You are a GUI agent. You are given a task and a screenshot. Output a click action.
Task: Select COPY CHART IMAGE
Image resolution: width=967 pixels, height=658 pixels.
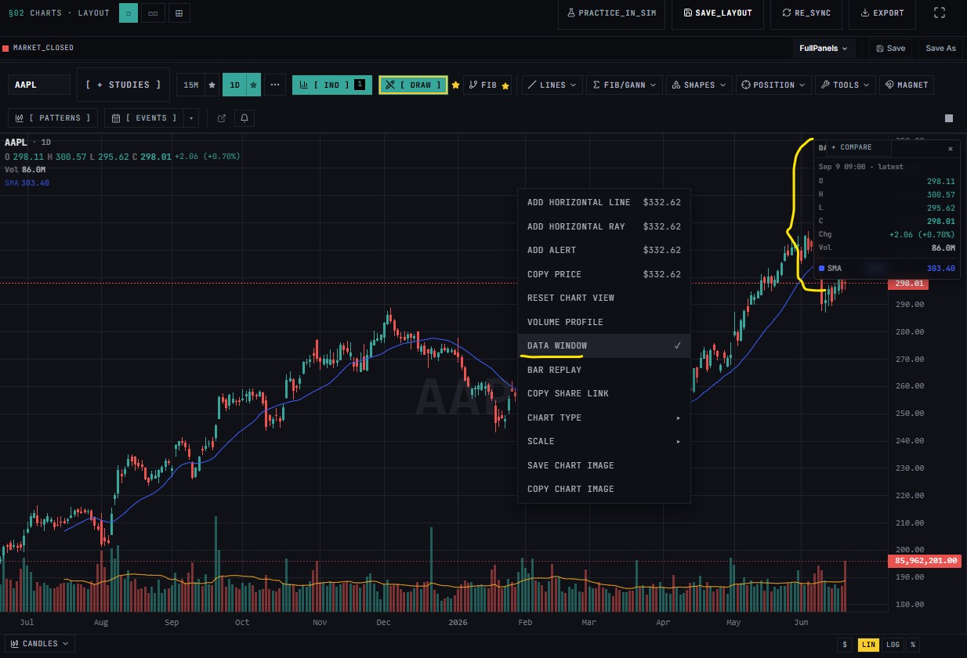coord(604,489)
